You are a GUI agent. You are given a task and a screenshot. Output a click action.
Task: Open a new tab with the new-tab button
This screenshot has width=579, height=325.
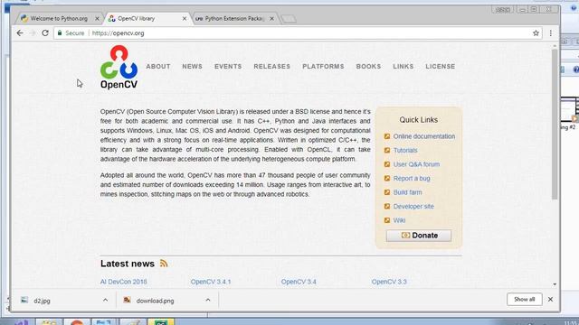pyautogui.click(x=289, y=19)
